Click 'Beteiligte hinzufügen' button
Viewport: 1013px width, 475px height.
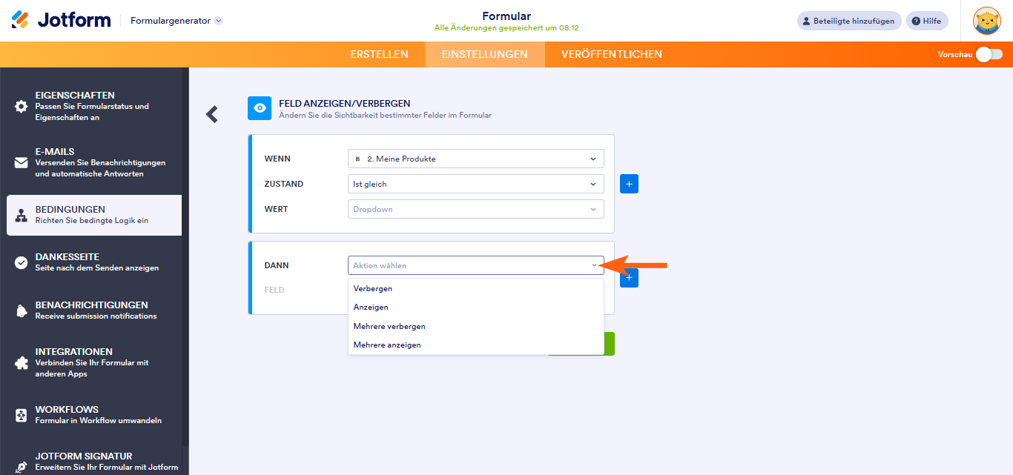[848, 21]
